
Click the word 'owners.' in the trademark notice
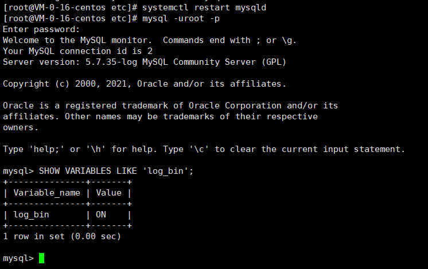[21, 127]
